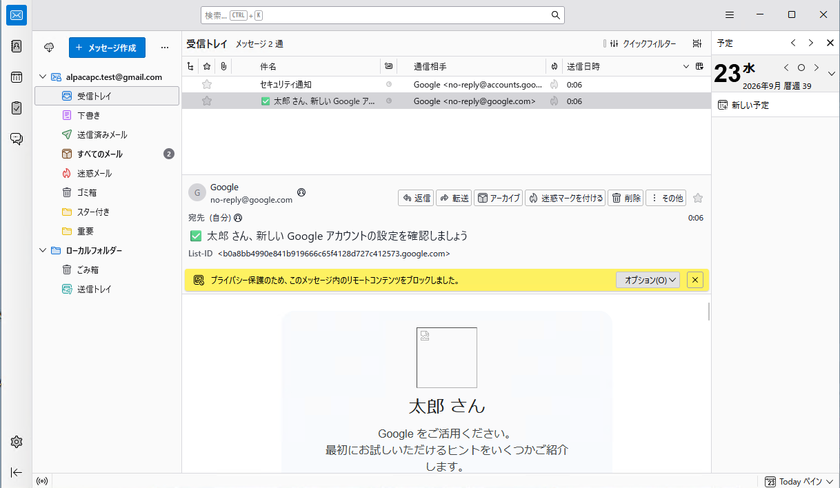
Task: Sort by thread column icon
Action: click(191, 66)
